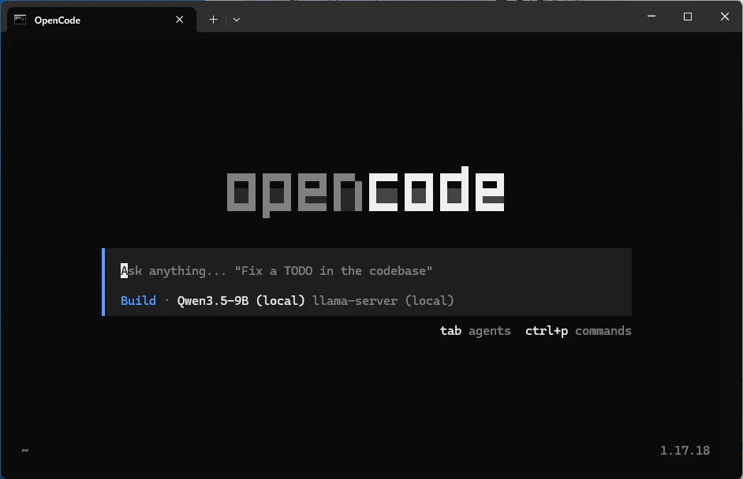This screenshot has height=479, width=743.
Task: Click the opencode pixel logo
Action: point(365,191)
